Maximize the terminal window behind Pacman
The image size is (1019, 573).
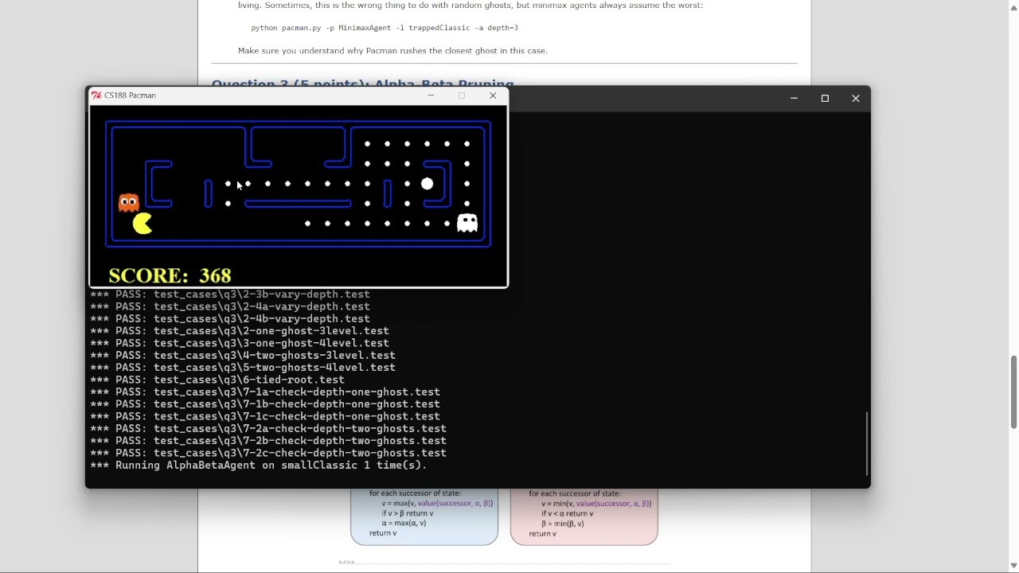826,99
